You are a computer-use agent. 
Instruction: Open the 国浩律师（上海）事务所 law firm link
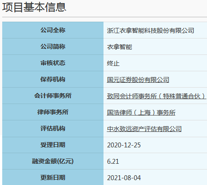(x=141, y=112)
